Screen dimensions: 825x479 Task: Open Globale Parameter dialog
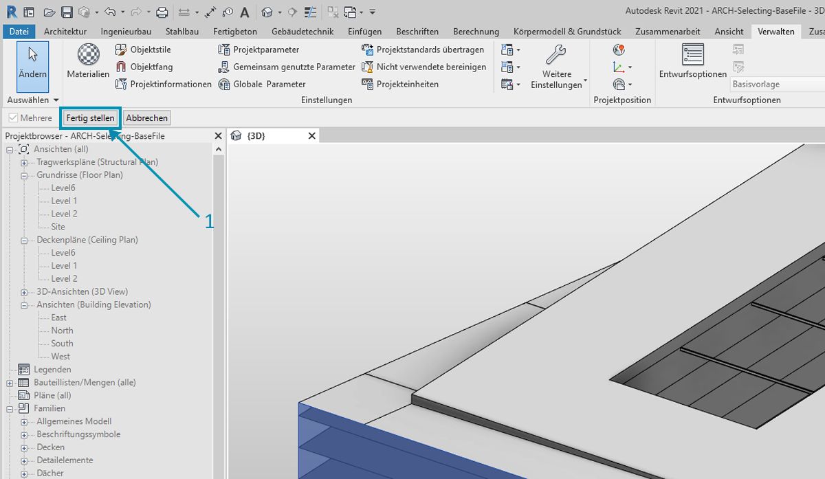coord(261,84)
